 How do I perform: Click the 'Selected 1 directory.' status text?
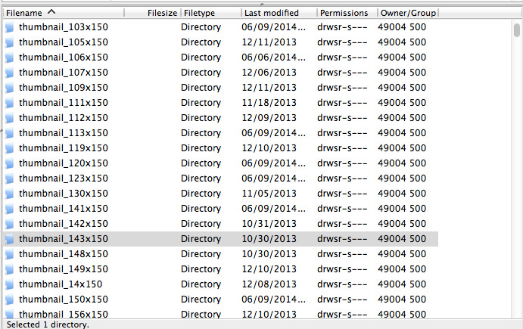[x=48, y=324]
